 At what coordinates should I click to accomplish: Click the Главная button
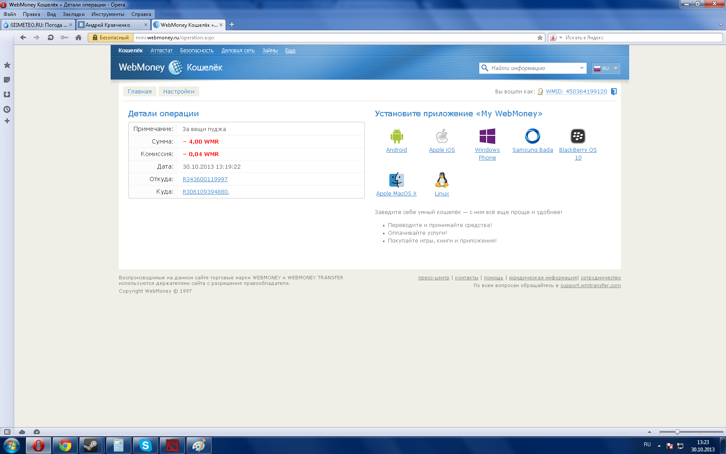(x=140, y=92)
